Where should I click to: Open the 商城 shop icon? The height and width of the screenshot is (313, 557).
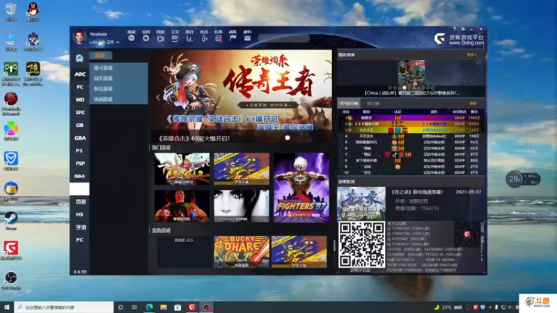pos(132,38)
